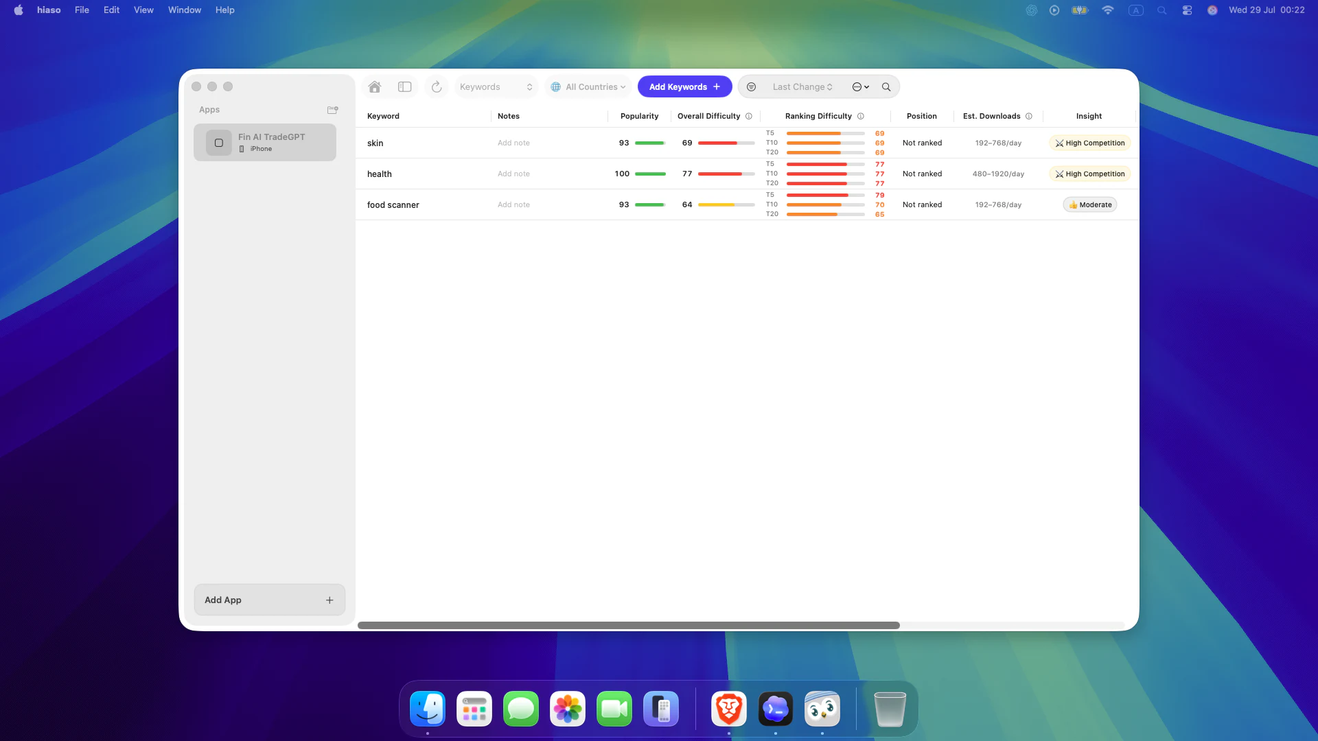This screenshot has height=741, width=1318.
Task: Sort by the Position column header
Action: [x=921, y=116]
